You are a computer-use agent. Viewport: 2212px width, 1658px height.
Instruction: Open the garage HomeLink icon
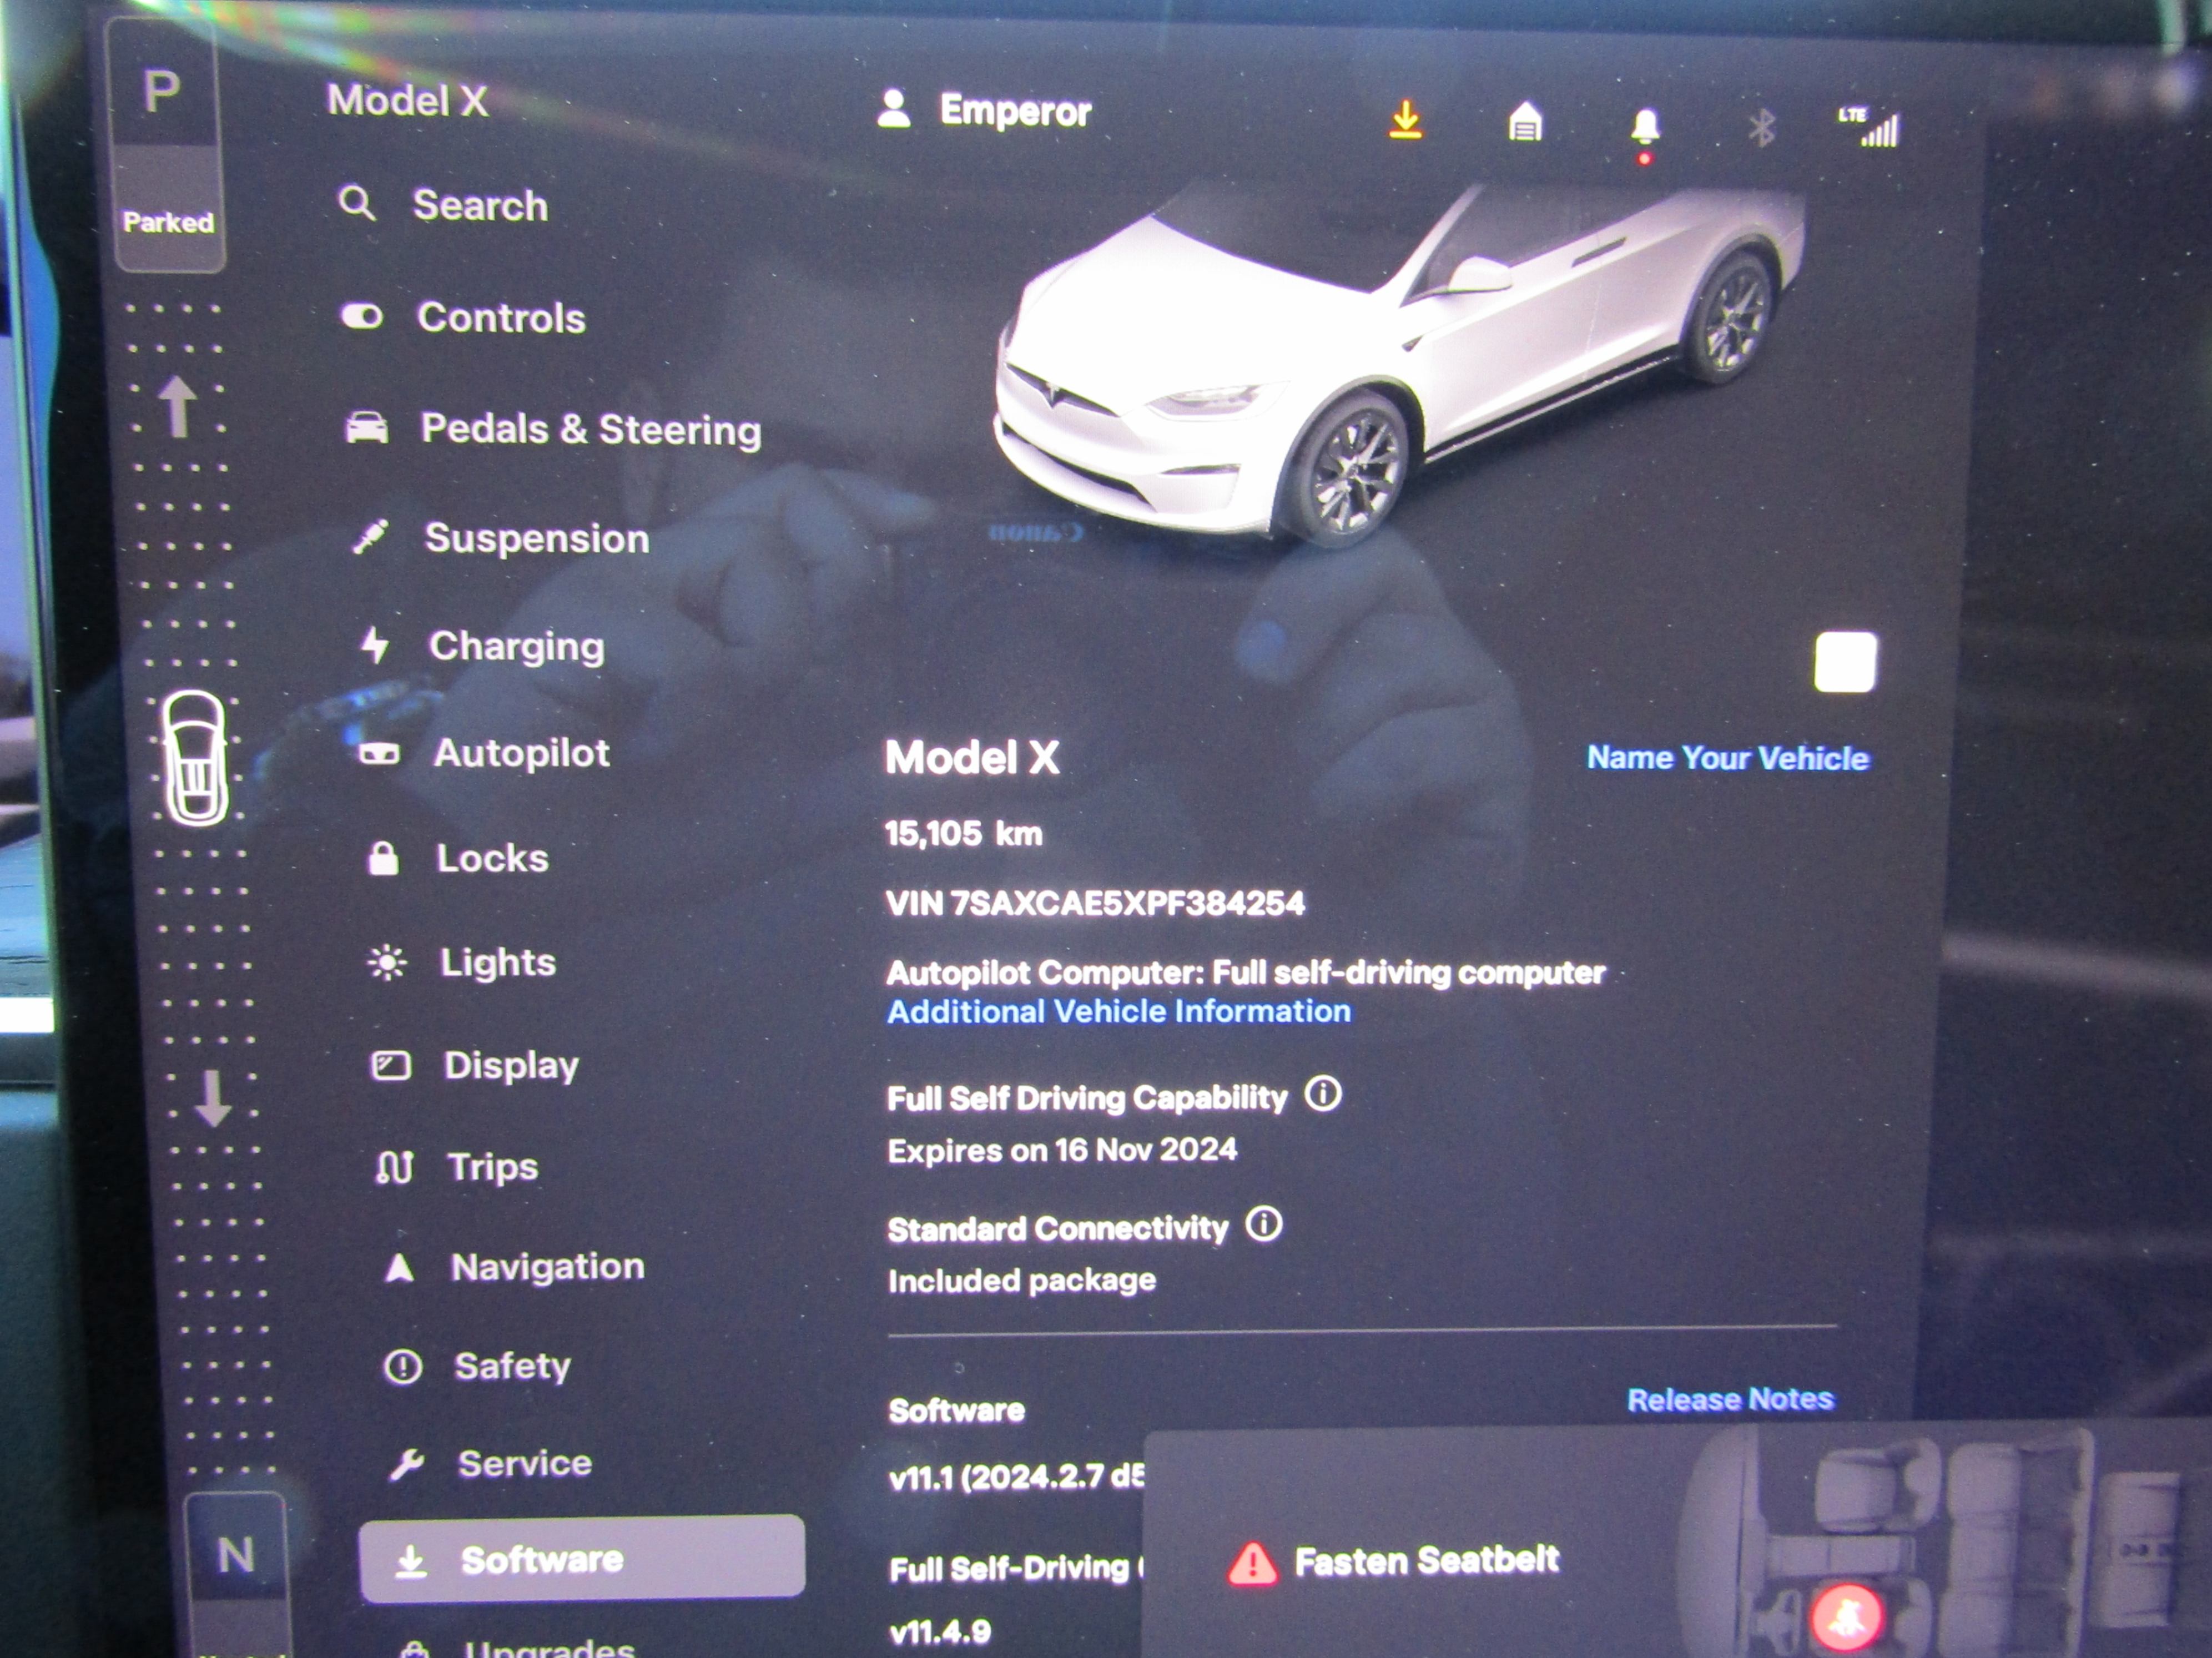tap(1524, 123)
